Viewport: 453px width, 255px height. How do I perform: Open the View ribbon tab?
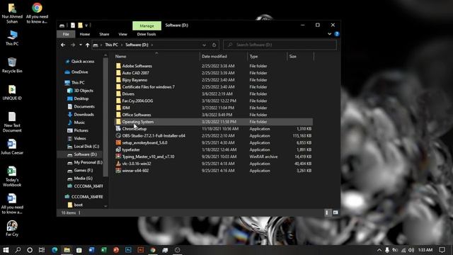pos(122,34)
